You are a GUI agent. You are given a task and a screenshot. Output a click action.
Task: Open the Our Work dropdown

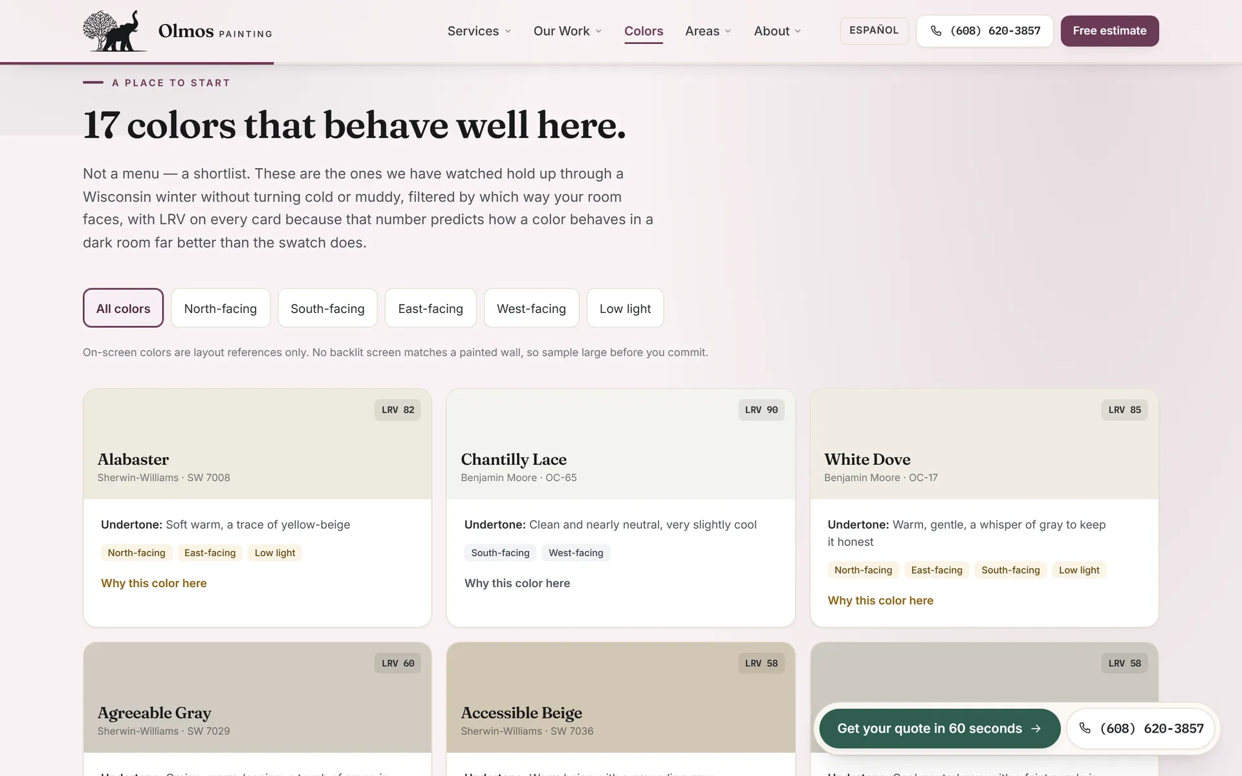coord(567,31)
